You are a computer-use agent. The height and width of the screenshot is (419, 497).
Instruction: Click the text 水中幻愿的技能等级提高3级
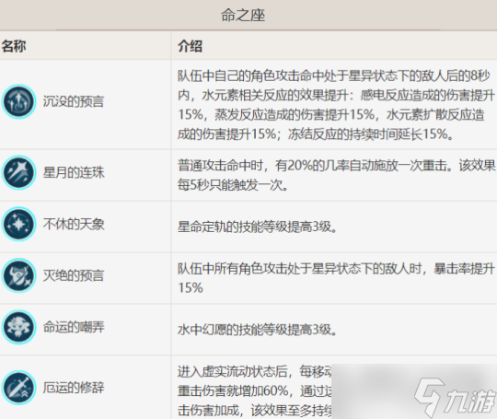(258, 330)
